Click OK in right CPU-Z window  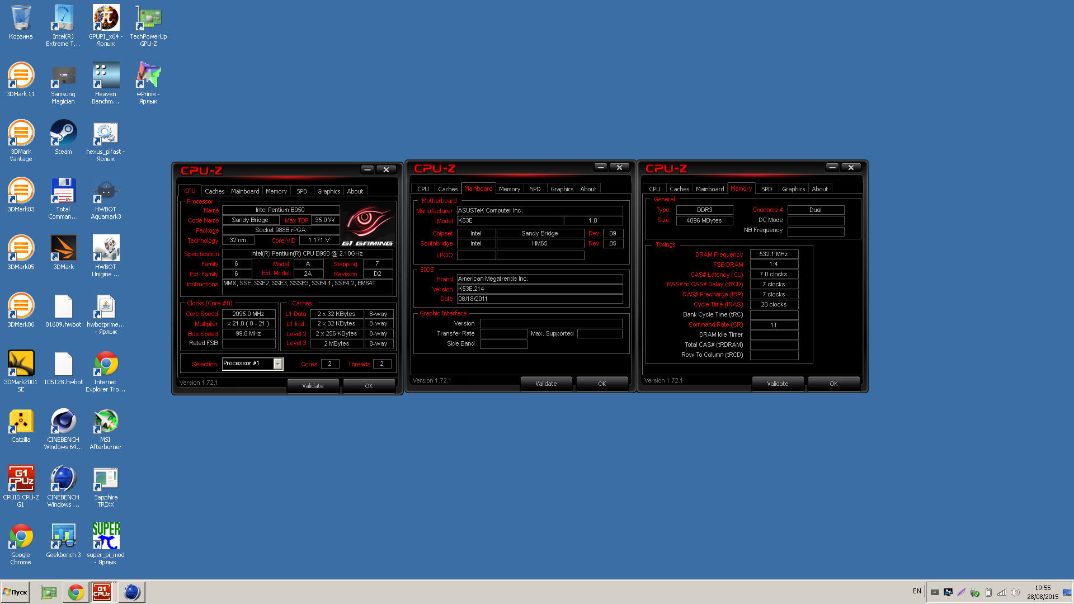pyautogui.click(x=833, y=384)
